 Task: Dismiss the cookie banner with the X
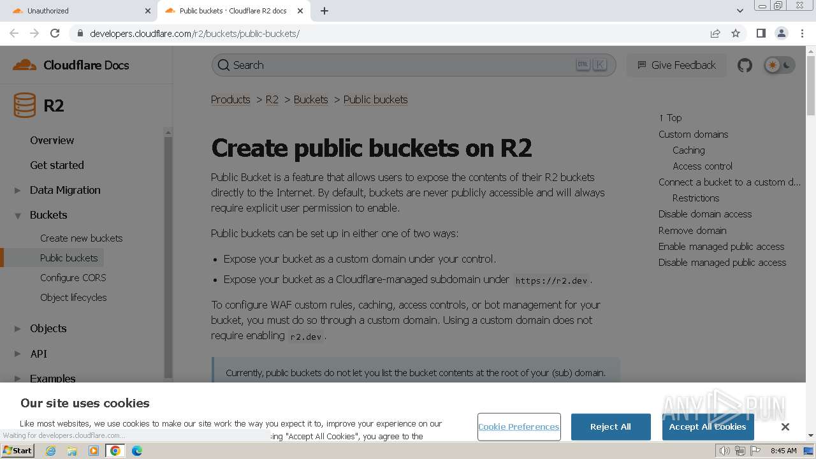(785, 426)
